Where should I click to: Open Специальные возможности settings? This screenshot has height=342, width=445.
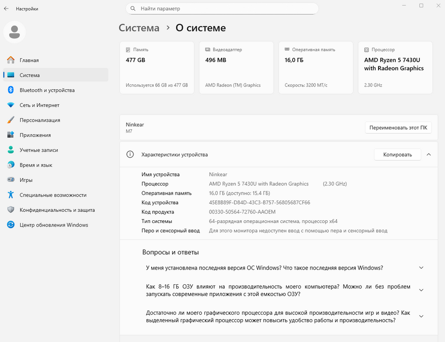click(x=53, y=195)
